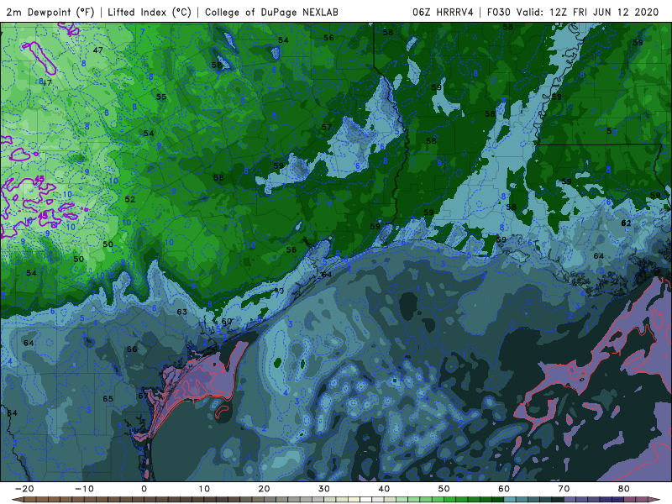Click the "20" colorbar label

pos(264,489)
